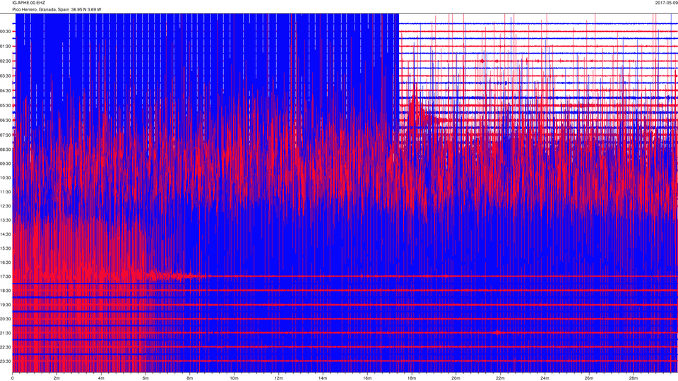This screenshot has width=678, height=381.
Task: Click the 4m axis tick label
Action: [101, 378]
